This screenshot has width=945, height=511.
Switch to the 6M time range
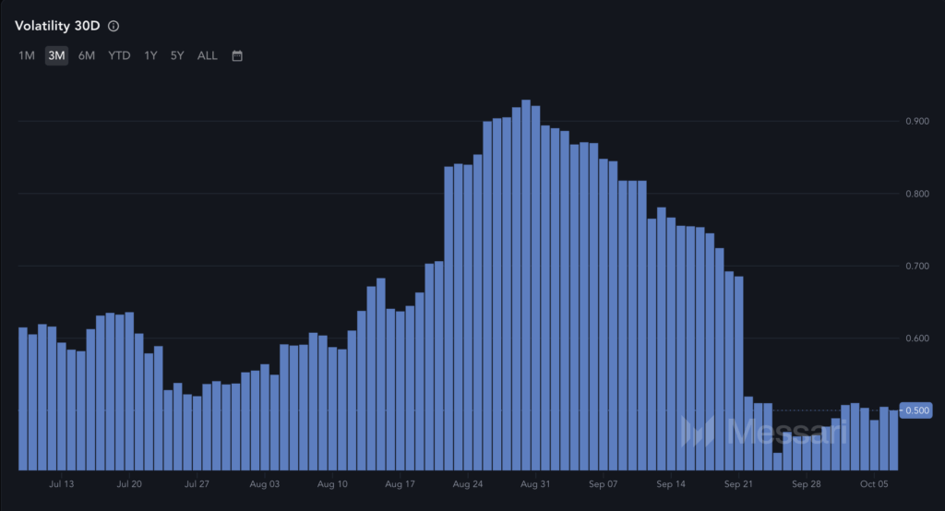click(87, 55)
